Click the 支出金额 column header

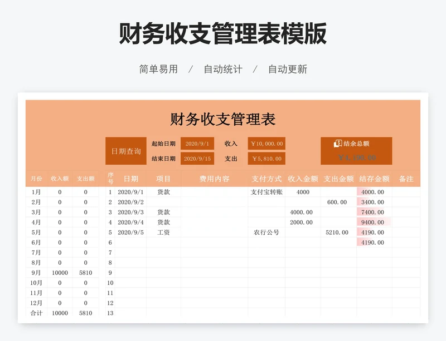click(338, 179)
